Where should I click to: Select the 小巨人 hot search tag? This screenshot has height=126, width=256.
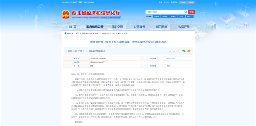click(181, 16)
